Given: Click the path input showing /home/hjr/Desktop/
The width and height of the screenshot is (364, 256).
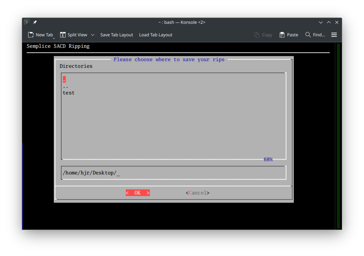Looking at the screenshot, I should 173,173.
